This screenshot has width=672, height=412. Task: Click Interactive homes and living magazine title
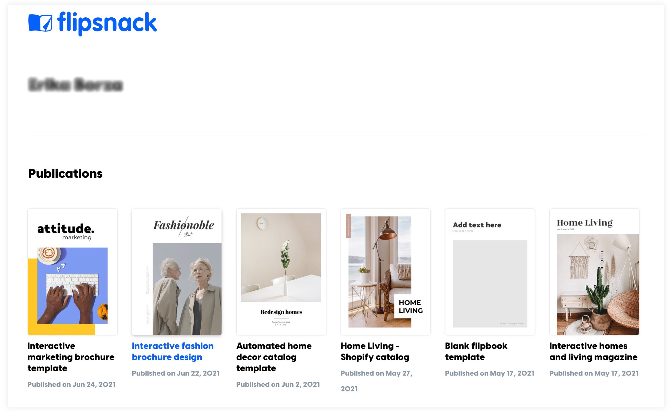pos(593,351)
